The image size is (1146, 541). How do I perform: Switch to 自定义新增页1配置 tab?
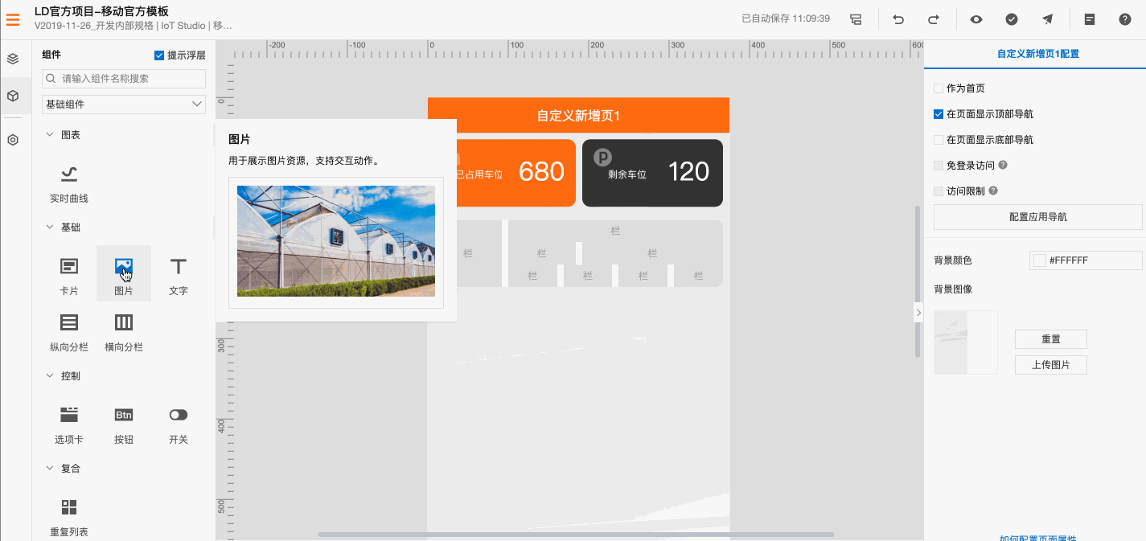(x=1037, y=54)
